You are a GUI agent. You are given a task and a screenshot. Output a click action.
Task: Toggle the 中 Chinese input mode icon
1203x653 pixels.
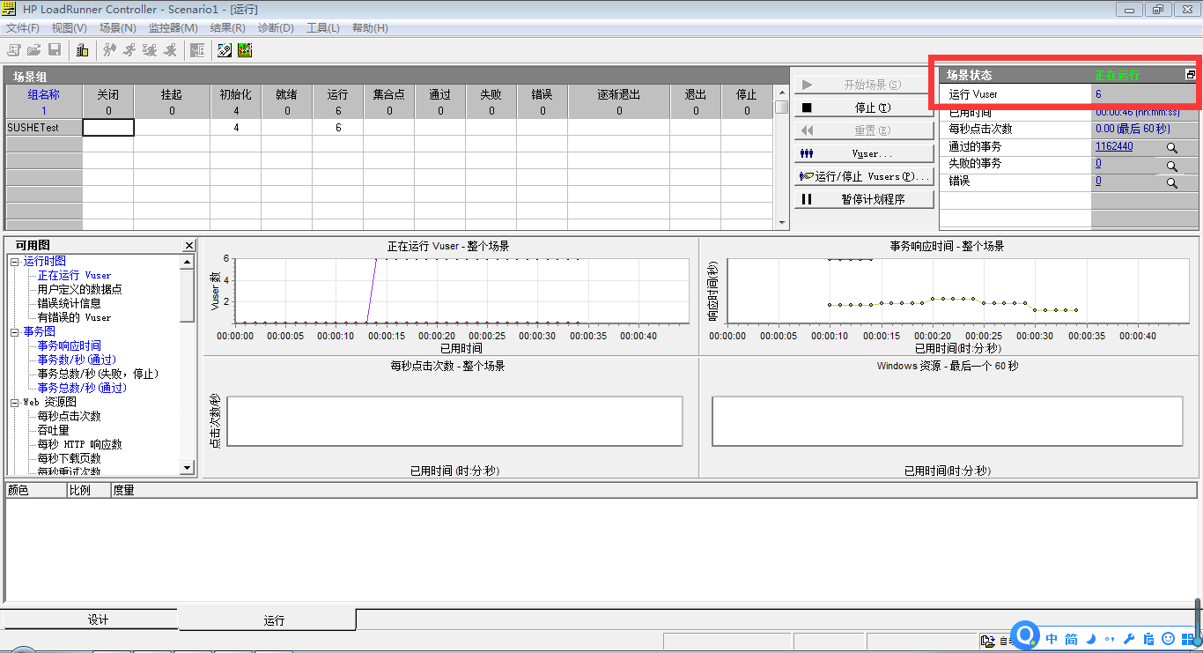pyautogui.click(x=1052, y=639)
